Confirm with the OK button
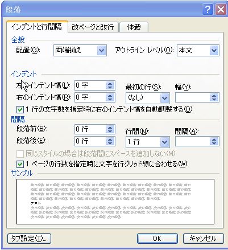This screenshot has width=228, height=250. [157, 239]
